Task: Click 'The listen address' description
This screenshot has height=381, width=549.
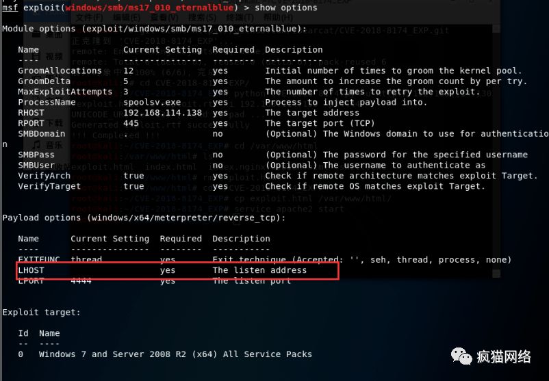Action: (259, 270)
